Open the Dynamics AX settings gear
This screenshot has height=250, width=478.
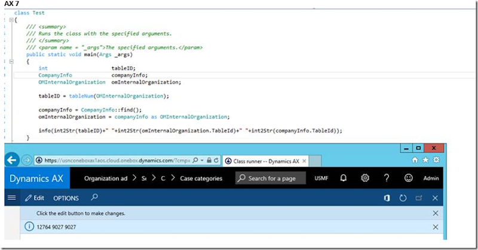[365, 178]
